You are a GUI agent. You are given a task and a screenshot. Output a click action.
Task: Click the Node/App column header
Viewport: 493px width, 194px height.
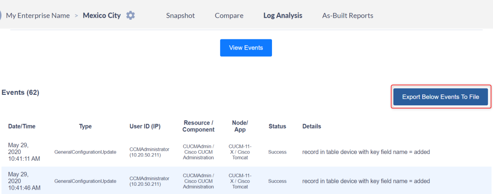(240, 126)
